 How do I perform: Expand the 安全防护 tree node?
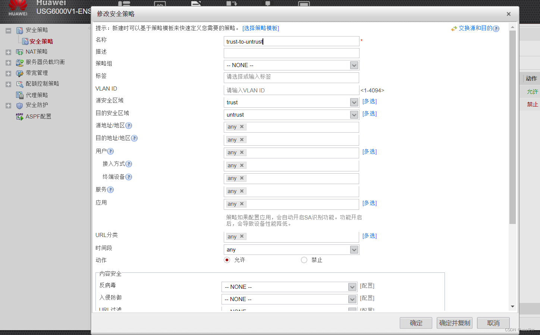8,106
